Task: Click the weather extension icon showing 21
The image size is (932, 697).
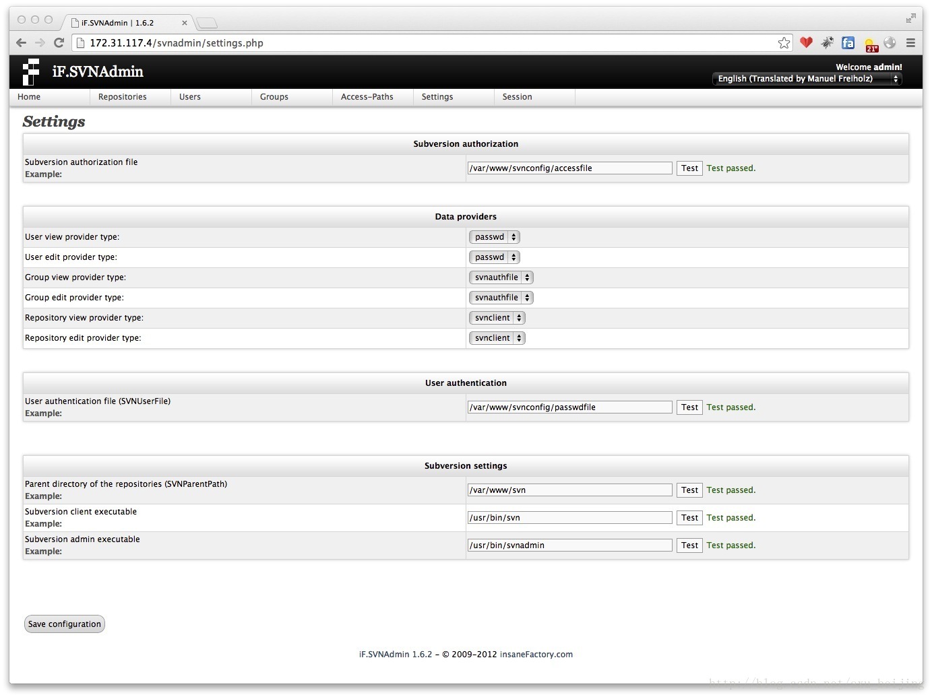Action: (x=870, y=44)
